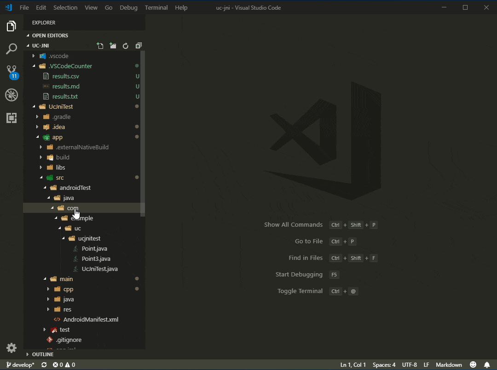
Task: Click the develop* branch indicator
Action: click(20, 365)
